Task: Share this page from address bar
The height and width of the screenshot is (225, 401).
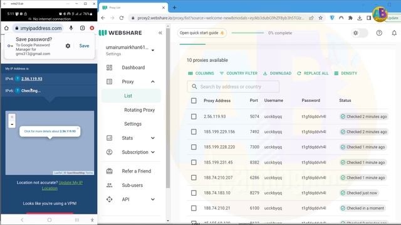Action: (311, 18)
